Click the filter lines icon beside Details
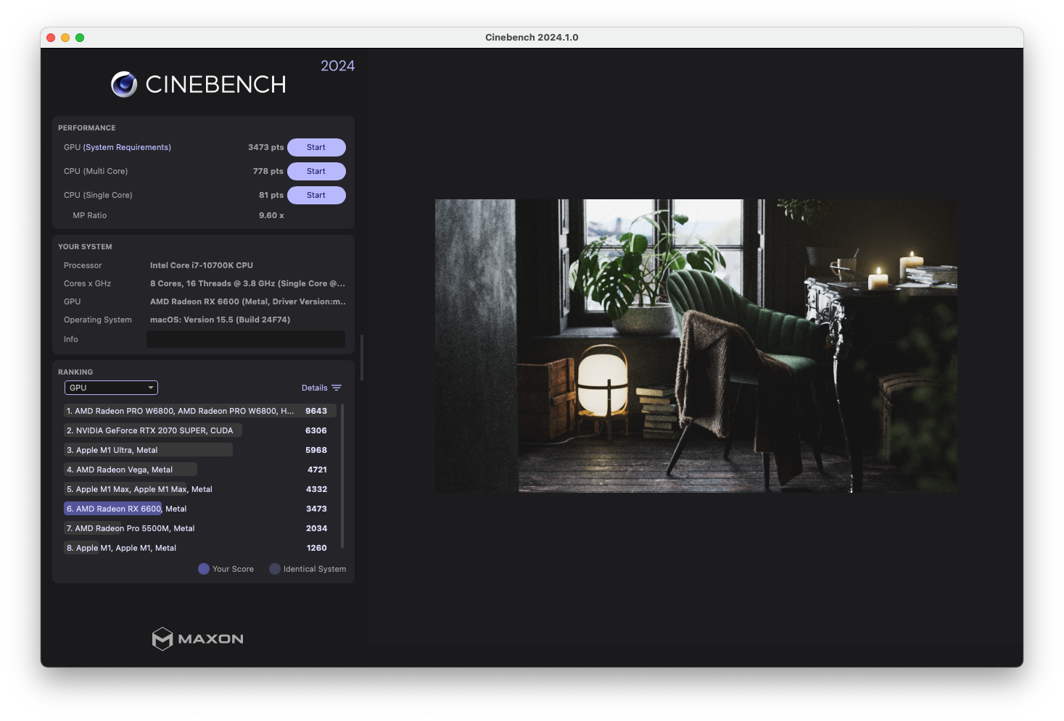The height and width of the screenshot is (721, 1064). tap(337, 388)
